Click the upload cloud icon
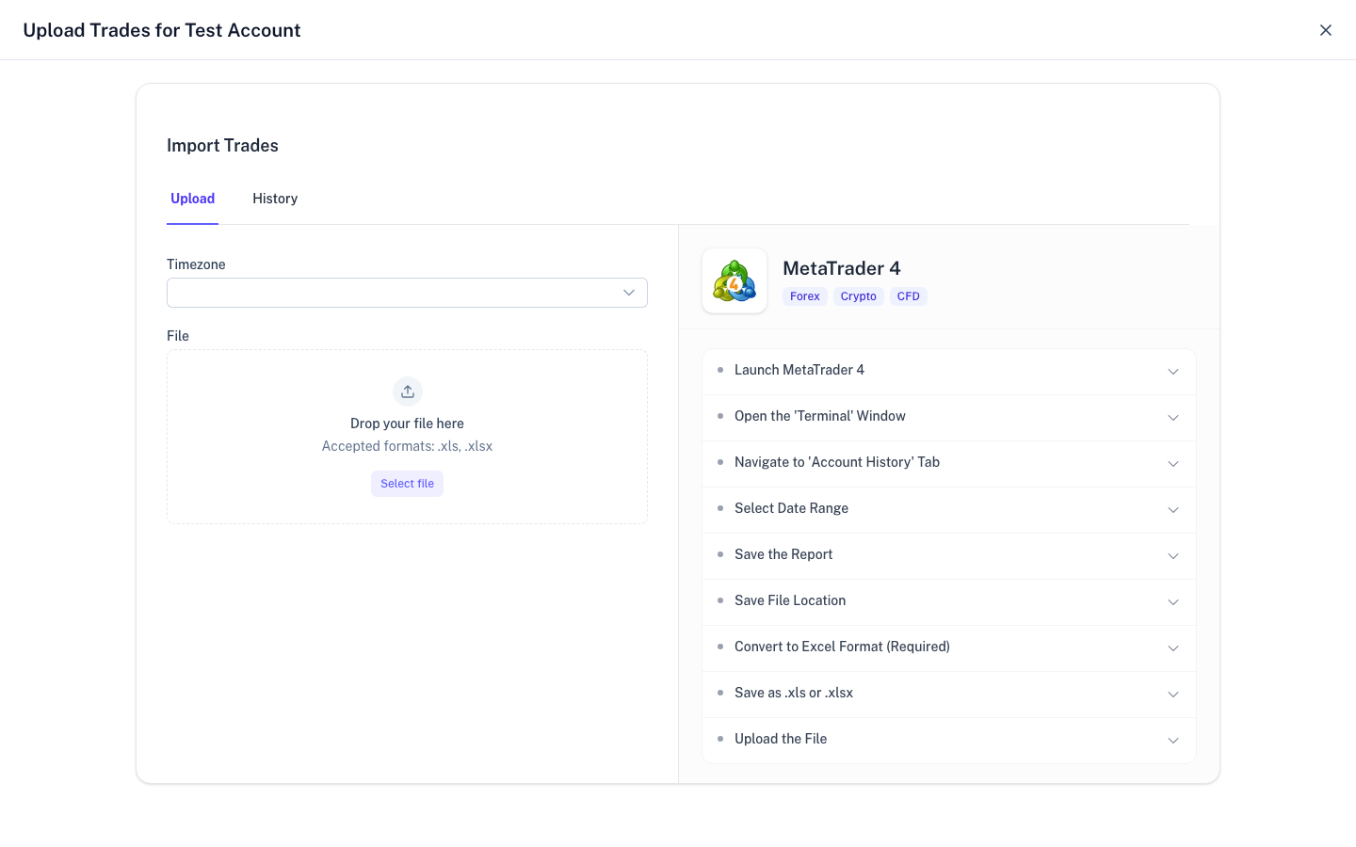 tap(407, 391)
